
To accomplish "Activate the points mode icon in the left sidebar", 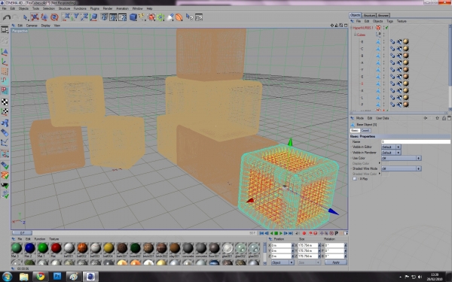I will [x=5, y=71].
